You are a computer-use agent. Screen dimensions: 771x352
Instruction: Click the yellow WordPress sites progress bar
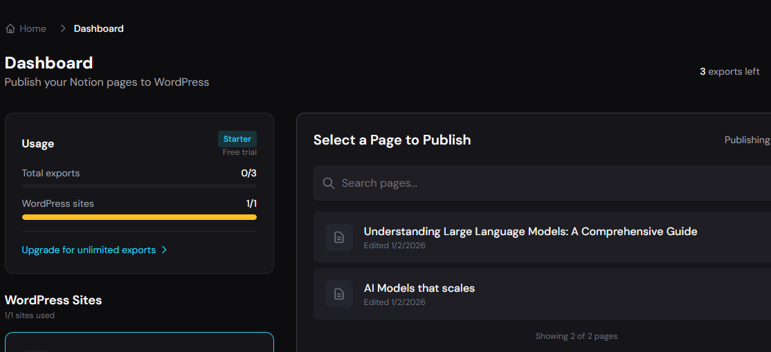(x=139, y=217)
